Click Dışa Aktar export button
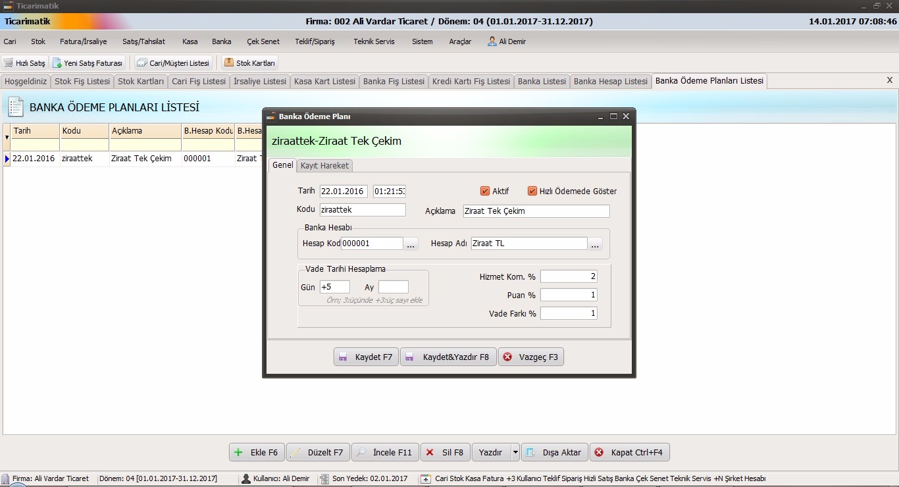Image resolution: width=899 pixels, height=487 pixels. 555,452
